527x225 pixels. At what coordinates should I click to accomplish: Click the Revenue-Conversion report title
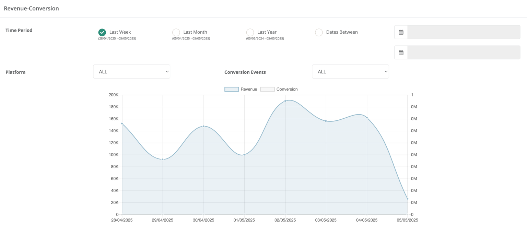point(31,8)
